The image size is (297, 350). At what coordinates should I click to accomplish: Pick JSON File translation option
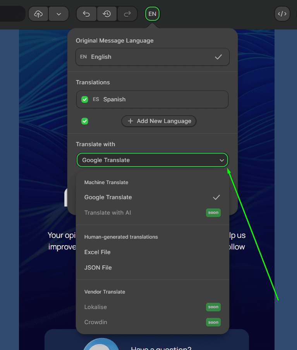pyautogui.click(x=98, y=268)
